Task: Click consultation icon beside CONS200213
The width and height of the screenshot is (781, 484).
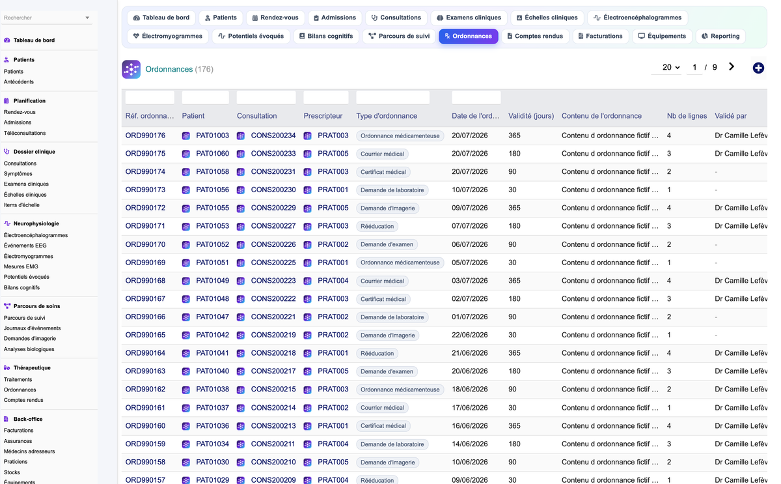Action: pos(241,426)
